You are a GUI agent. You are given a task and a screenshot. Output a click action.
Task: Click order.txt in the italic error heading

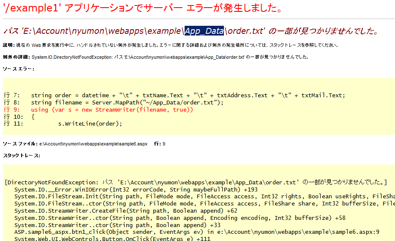click(x=245, y=31)
